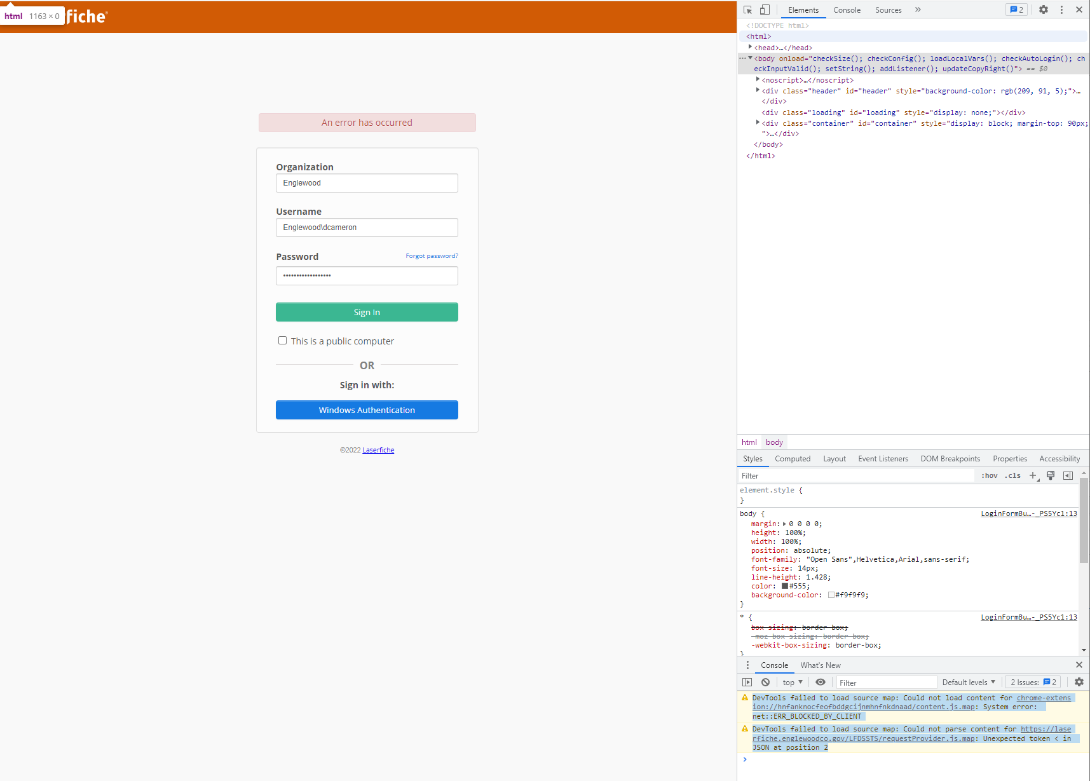This screenshot has width=1090, height=781.
Task: Open DevTools settings gear icon
Action: pyautogui.click(x=1044, y=10)
